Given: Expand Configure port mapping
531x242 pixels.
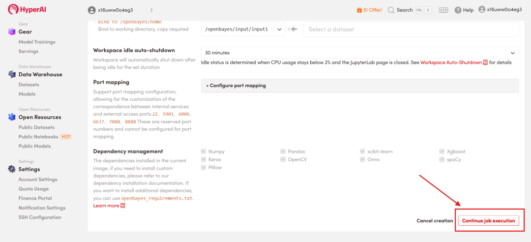Looking at the screenshot, I should click(x=359, y=86).
